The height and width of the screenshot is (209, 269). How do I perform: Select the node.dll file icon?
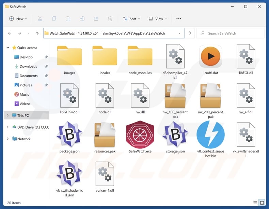pos(105,95)
